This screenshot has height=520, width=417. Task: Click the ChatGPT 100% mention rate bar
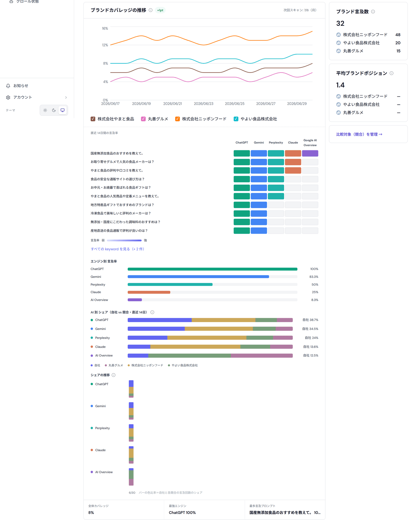point(212,269)
